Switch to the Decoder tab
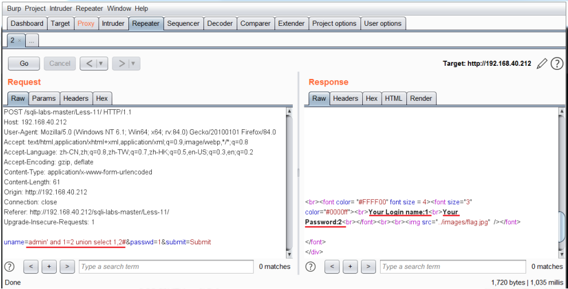Screen dimensions: 568x289 pyautogui.click(x=220, y=23)
